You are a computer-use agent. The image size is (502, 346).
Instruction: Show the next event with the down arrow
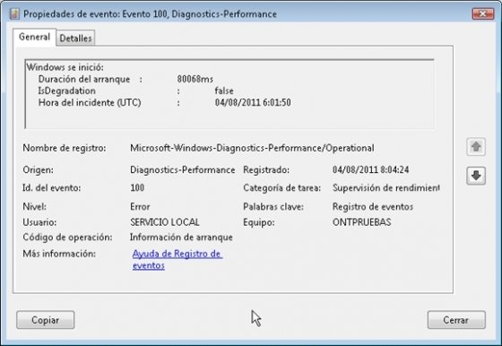pos(476,176)
